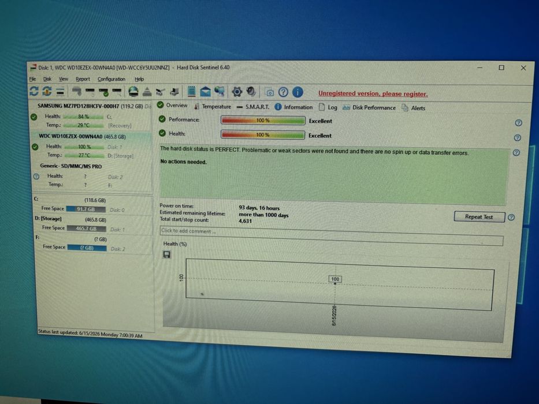
Task: Open the File menu
Action: pyautogui.click(x=32, y=79)
